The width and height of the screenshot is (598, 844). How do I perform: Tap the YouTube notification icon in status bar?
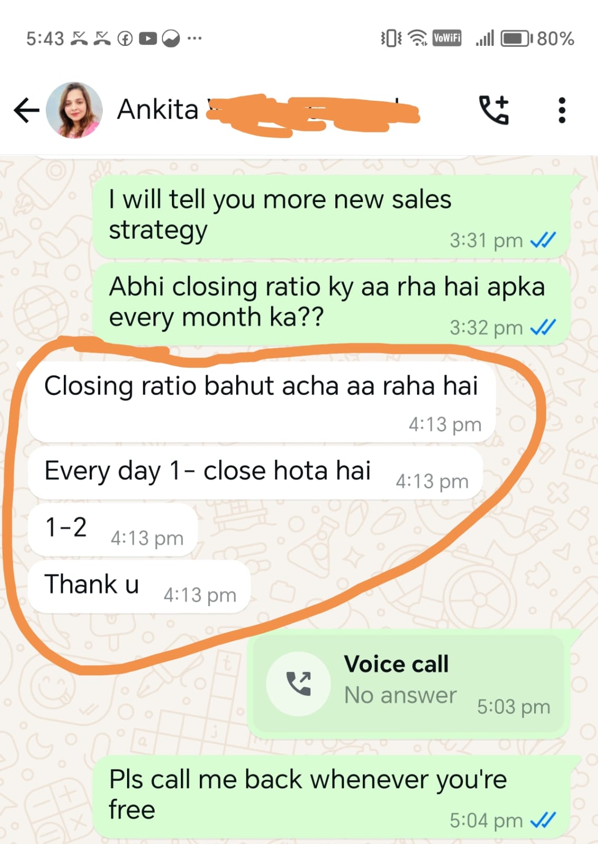(x=148, y=39)
